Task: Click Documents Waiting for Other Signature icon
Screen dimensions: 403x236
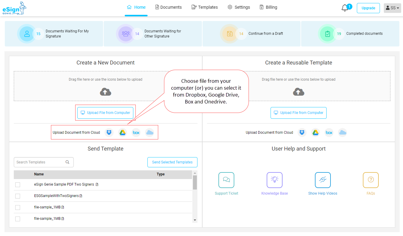Action: tap(126, 34)
